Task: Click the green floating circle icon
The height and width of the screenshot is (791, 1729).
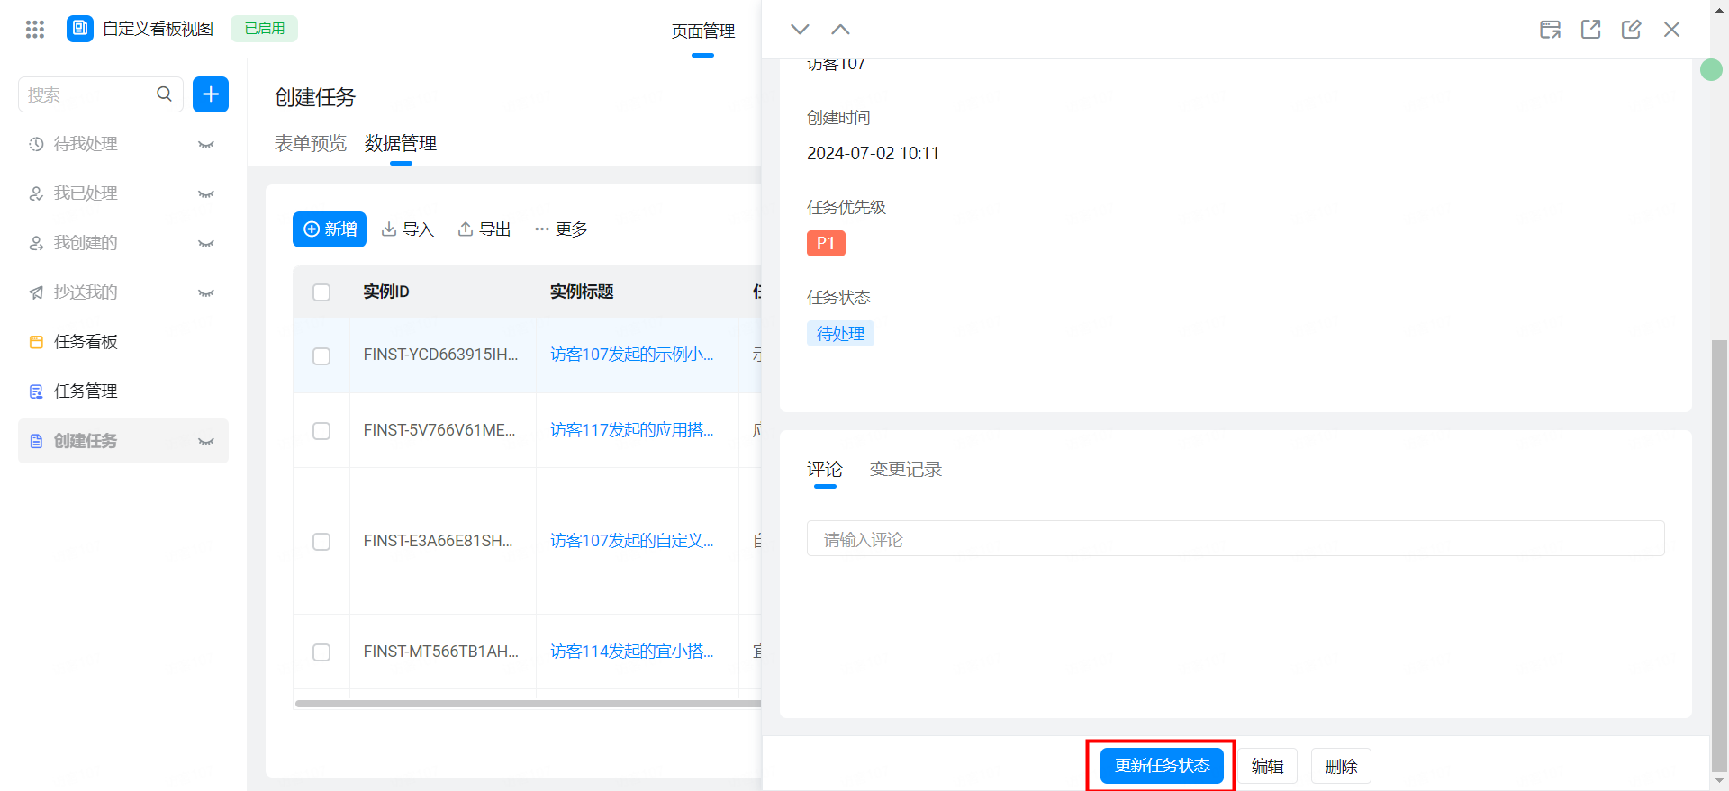Action: [1711, 69]
